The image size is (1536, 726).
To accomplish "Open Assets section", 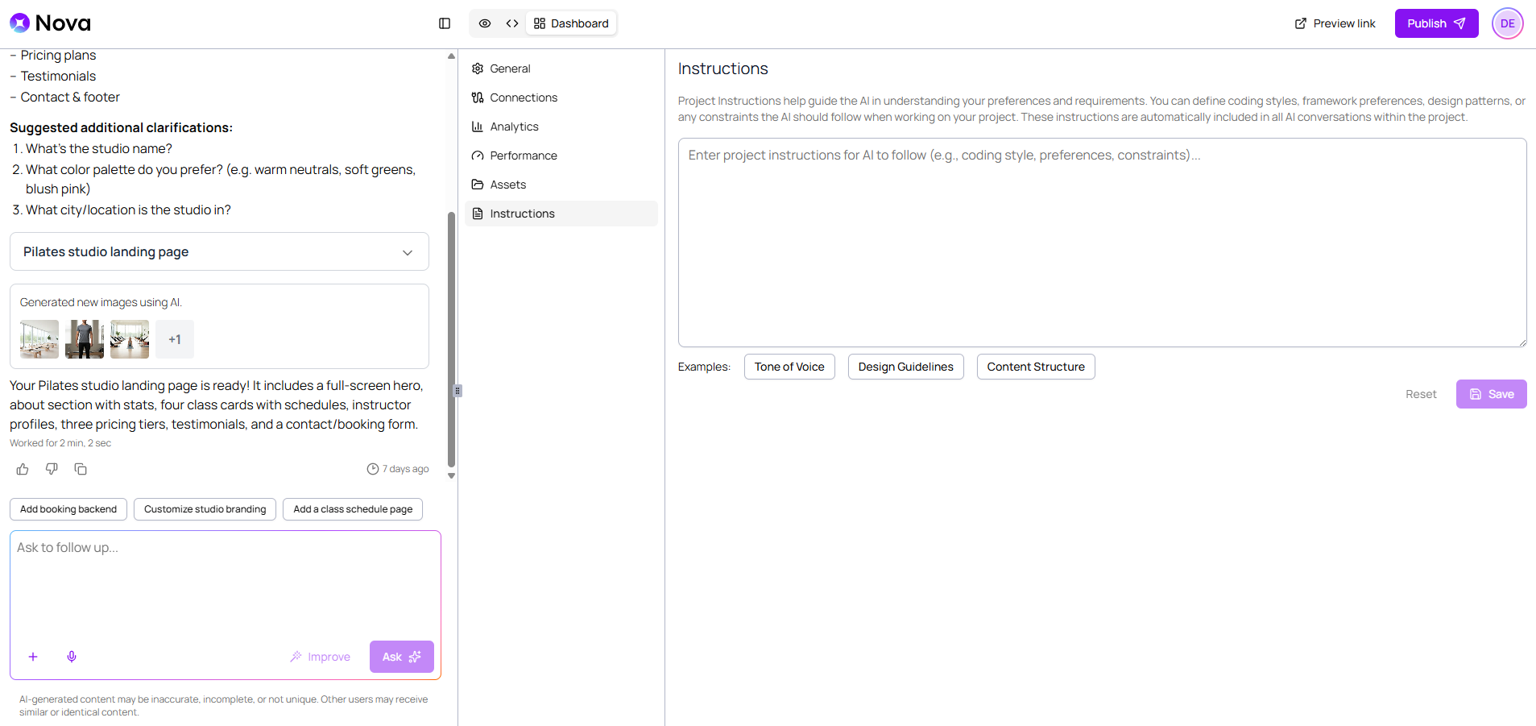I will point(561,185).
